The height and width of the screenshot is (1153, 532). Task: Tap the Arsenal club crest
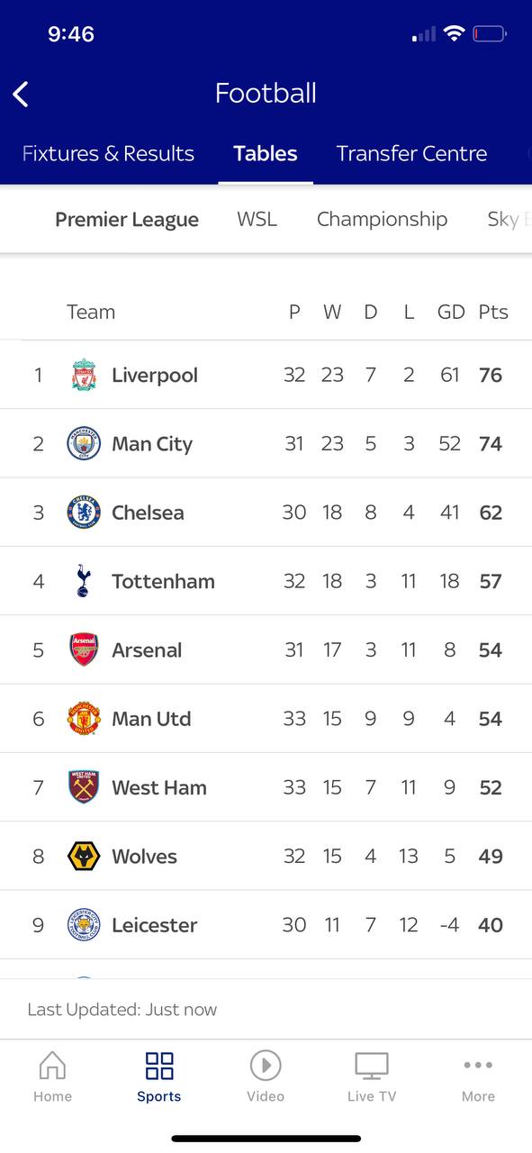click(84, 649)
